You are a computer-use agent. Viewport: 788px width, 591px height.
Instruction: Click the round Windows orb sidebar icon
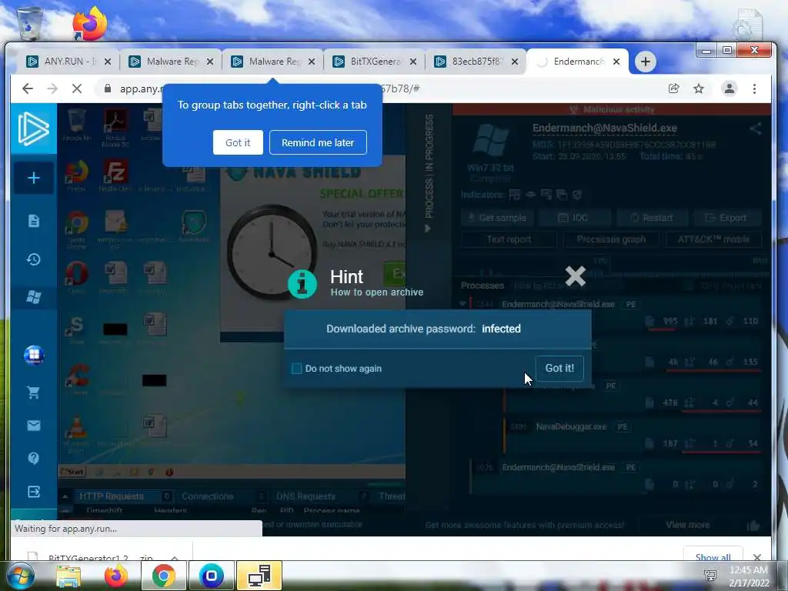(34, 356)
